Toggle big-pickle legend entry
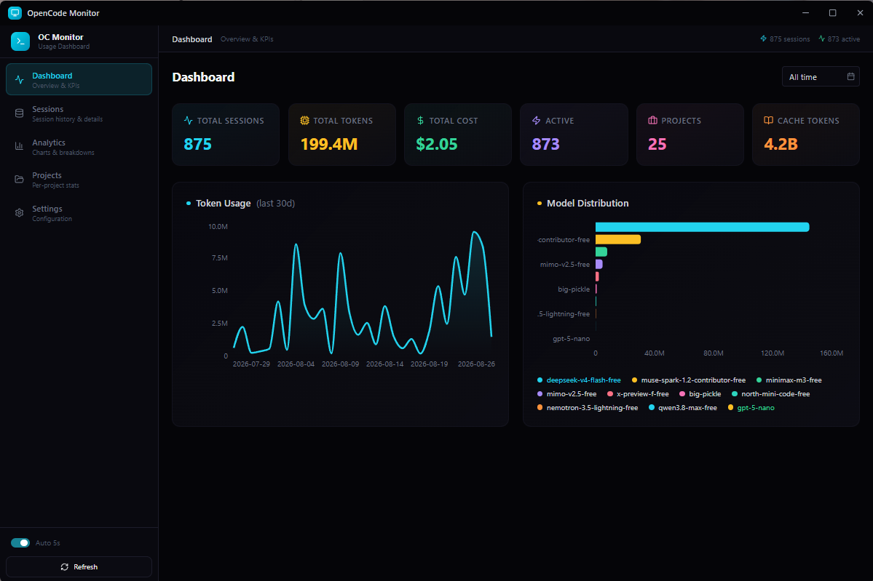This screenshot has width=873, height=581. [700, 394]
